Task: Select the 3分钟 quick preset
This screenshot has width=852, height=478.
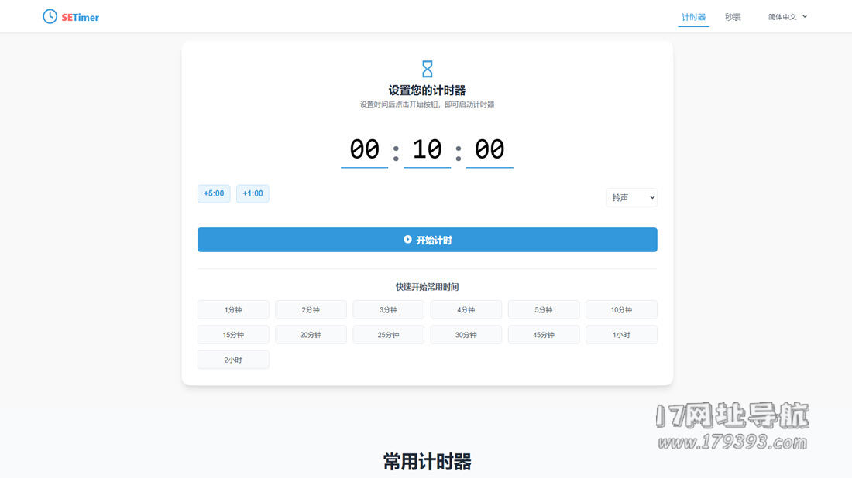Action: tap(388, 310)
